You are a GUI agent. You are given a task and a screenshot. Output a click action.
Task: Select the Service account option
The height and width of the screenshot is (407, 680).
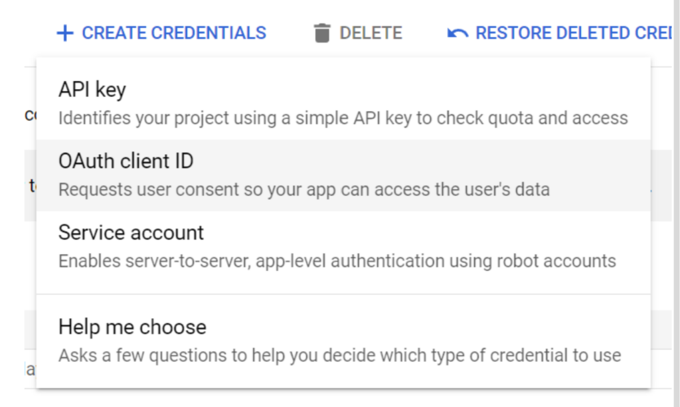pos(343,246)
